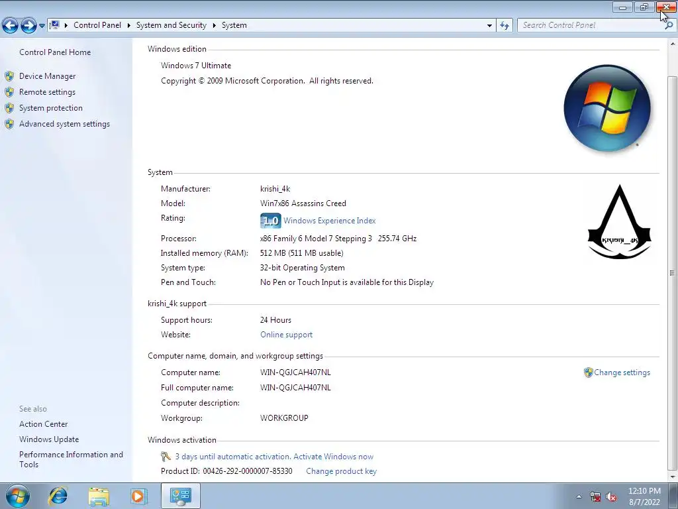Expand the arrow before Control Panel breadcrumb

(x=66, y=25)
